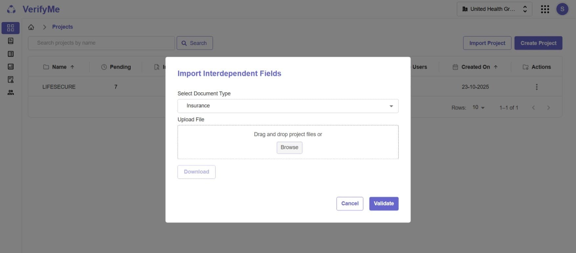The image size is (576, 253).
Task: Open the dashboard grid icon in sidebar
Action: click(x=11, y=28)
